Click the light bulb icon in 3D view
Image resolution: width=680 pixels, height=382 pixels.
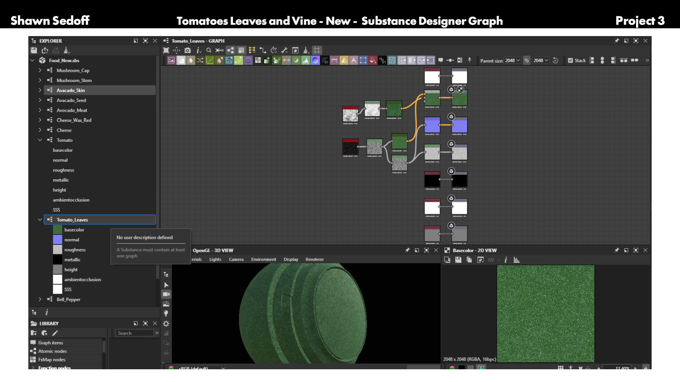pyautogui.click(x=166, y=313)
